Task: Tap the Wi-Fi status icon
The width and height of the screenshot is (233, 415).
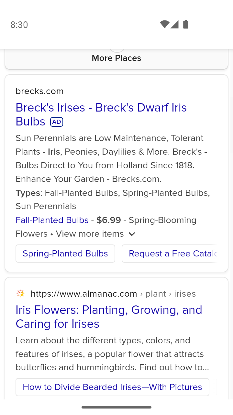Action: pyautogui.click(x=164, y=24)
